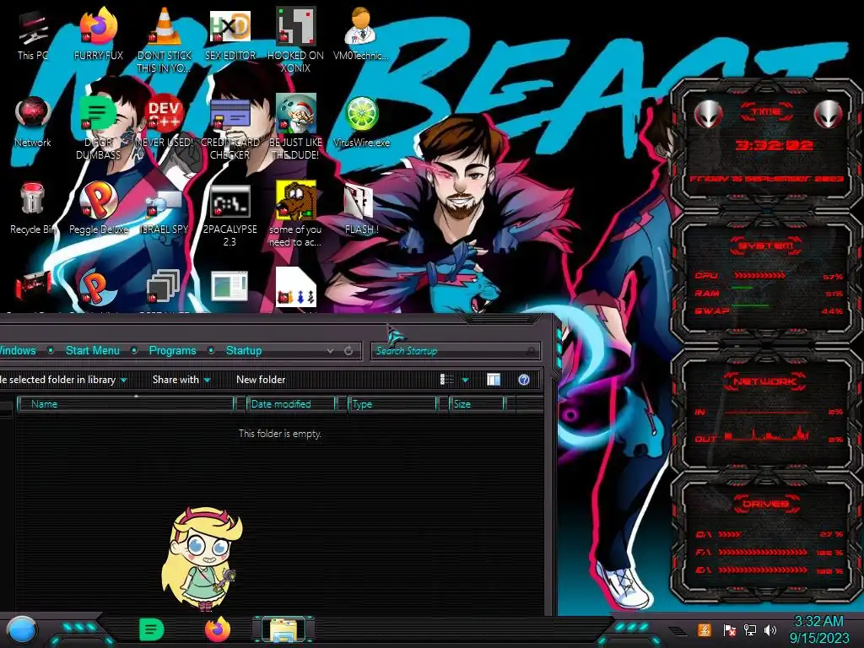Open the Start orb on taskbar
Viewport: 864px width, 648px height.
(21, 629)
